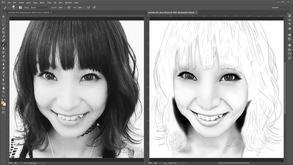
Task: Open the Type menu
Action: pos(35,3)
